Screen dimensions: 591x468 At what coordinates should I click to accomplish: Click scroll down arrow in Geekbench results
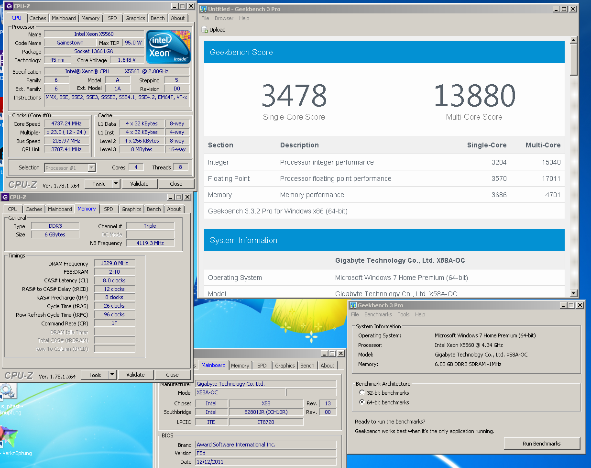574,293
